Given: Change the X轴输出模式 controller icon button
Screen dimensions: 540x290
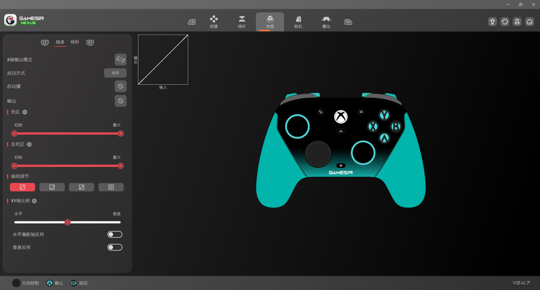Looking at the screenshot, I should coord(121,59).
